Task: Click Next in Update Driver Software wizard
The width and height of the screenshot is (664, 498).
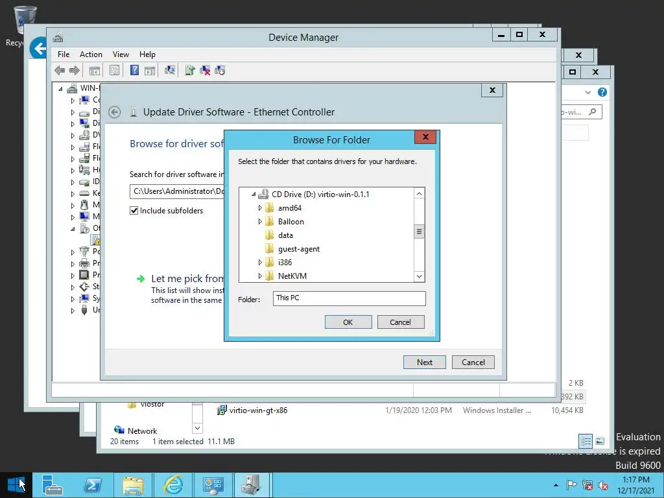Action: tap(424, 362)
